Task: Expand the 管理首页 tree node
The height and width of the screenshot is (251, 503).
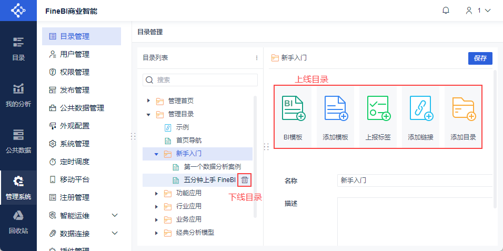Action: tap(148, 101)
